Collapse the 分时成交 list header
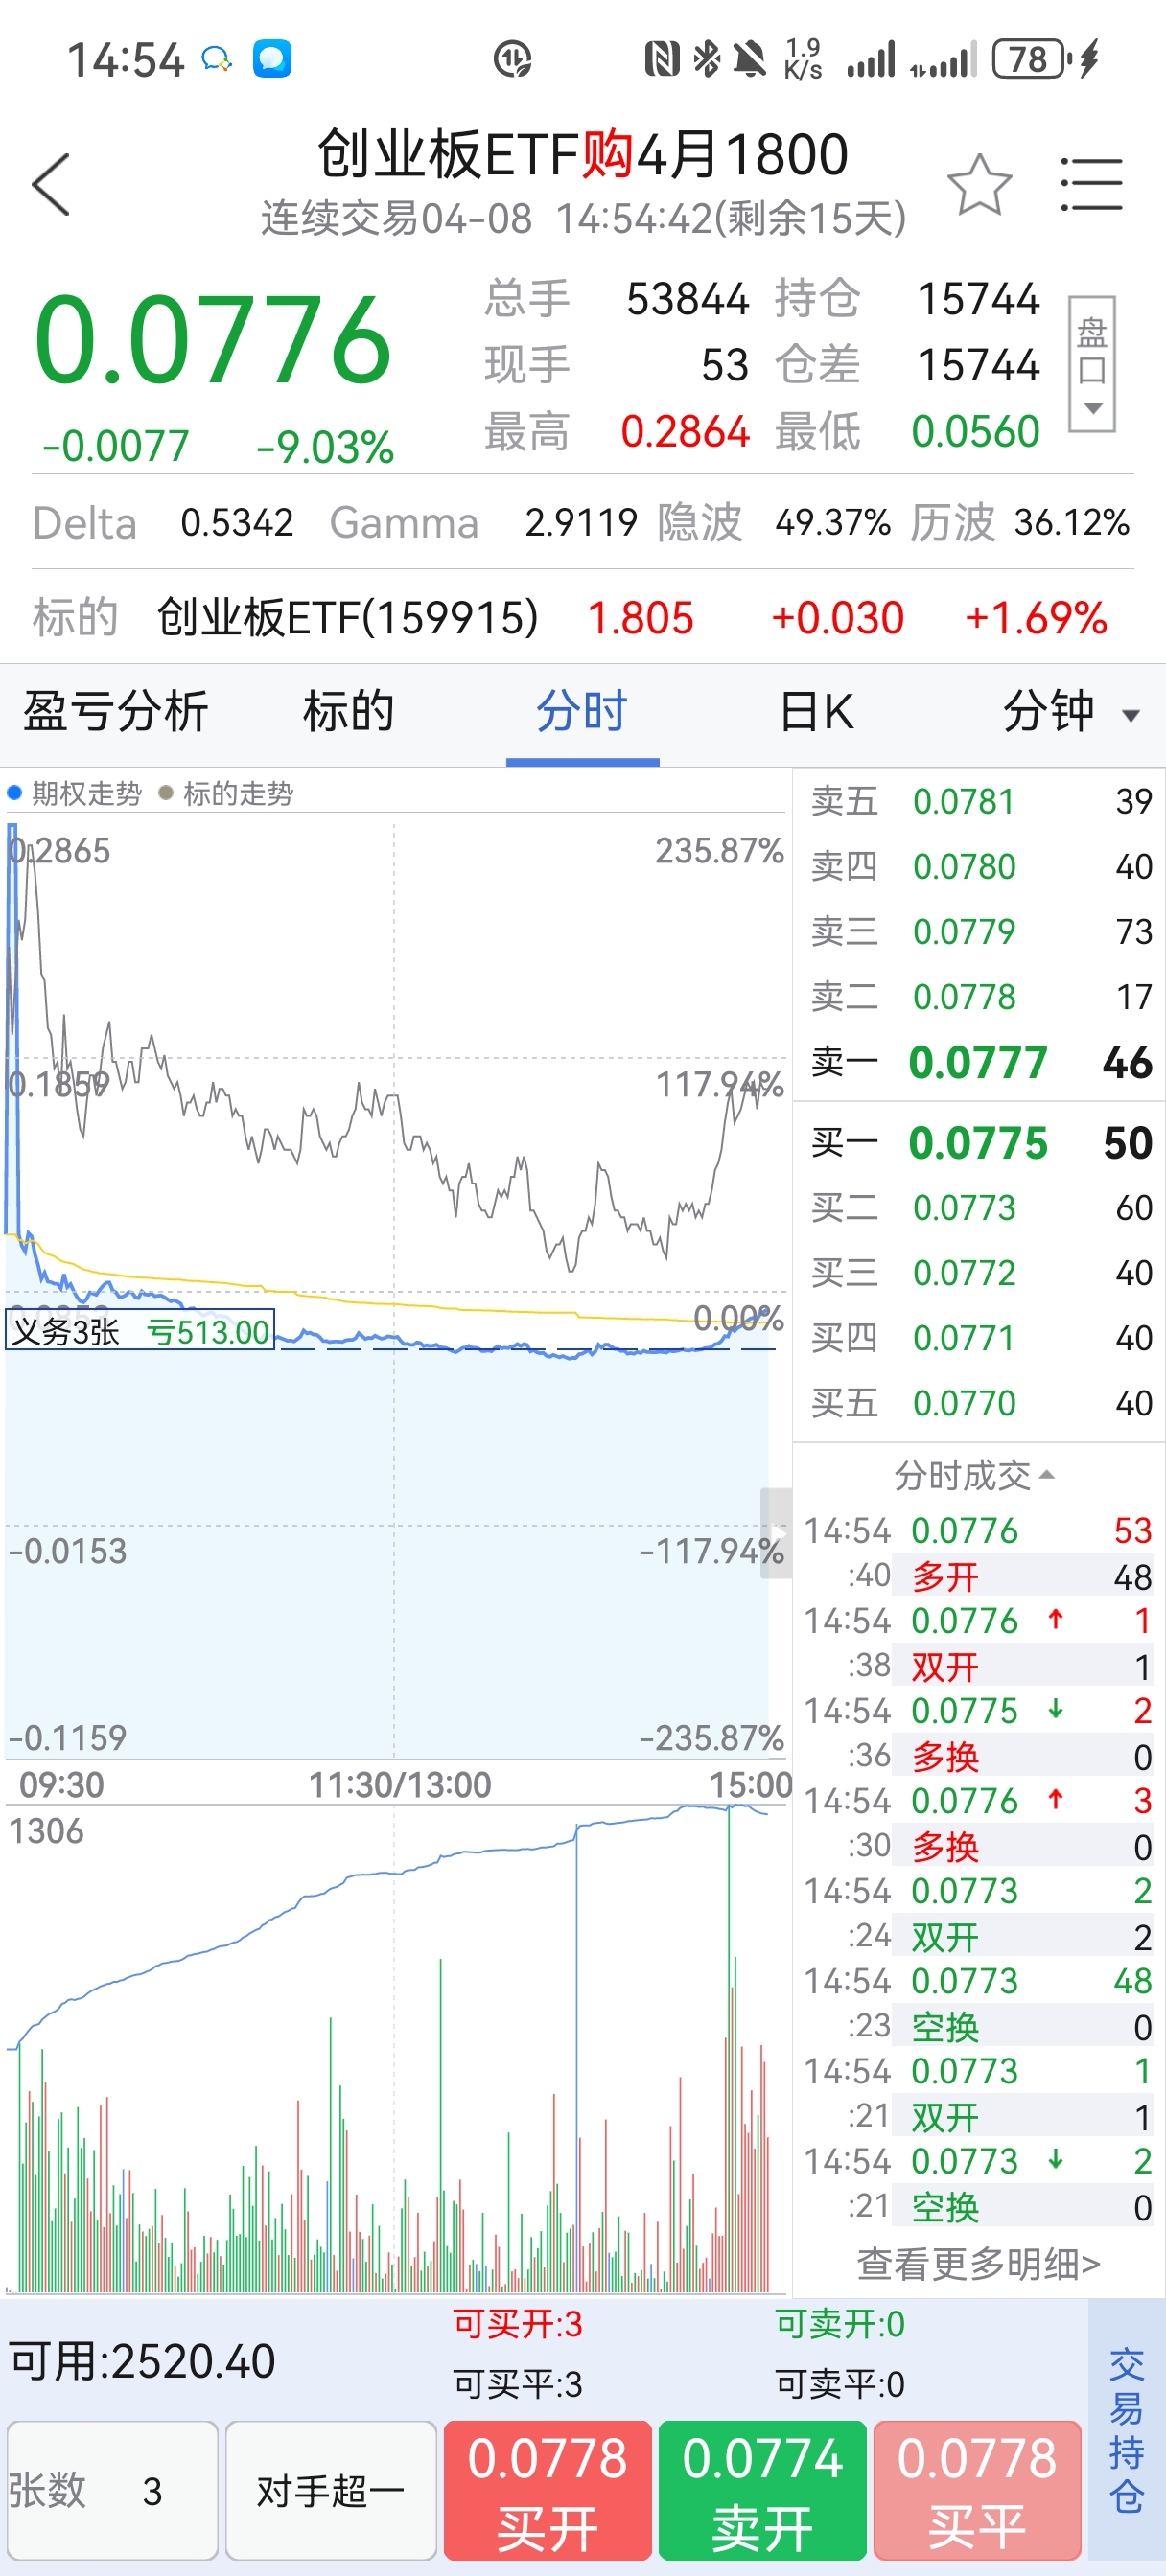Screen dimensions: 1166x2576 (975, 1474)
